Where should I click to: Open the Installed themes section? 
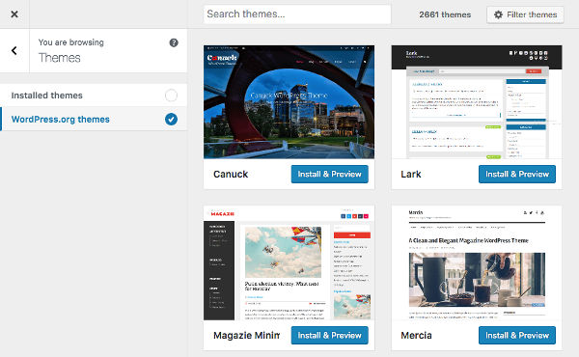(x=94, y=96)
